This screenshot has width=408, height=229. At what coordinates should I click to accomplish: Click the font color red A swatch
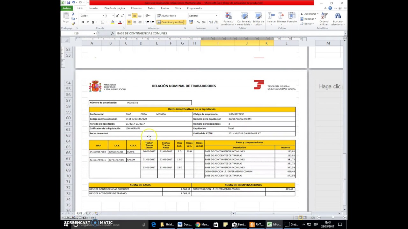click(120, 22)
